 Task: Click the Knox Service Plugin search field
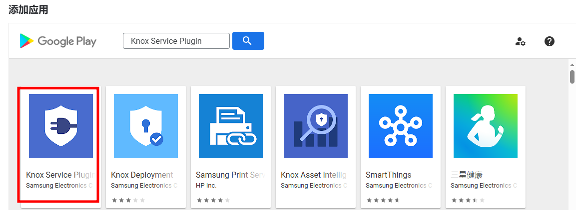click(176, 41)
